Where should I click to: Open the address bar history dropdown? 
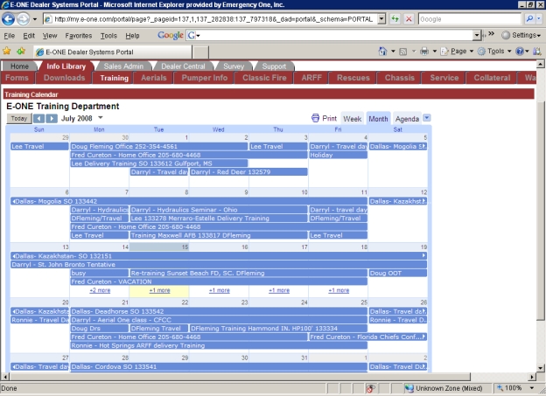[x=381, y=18]
